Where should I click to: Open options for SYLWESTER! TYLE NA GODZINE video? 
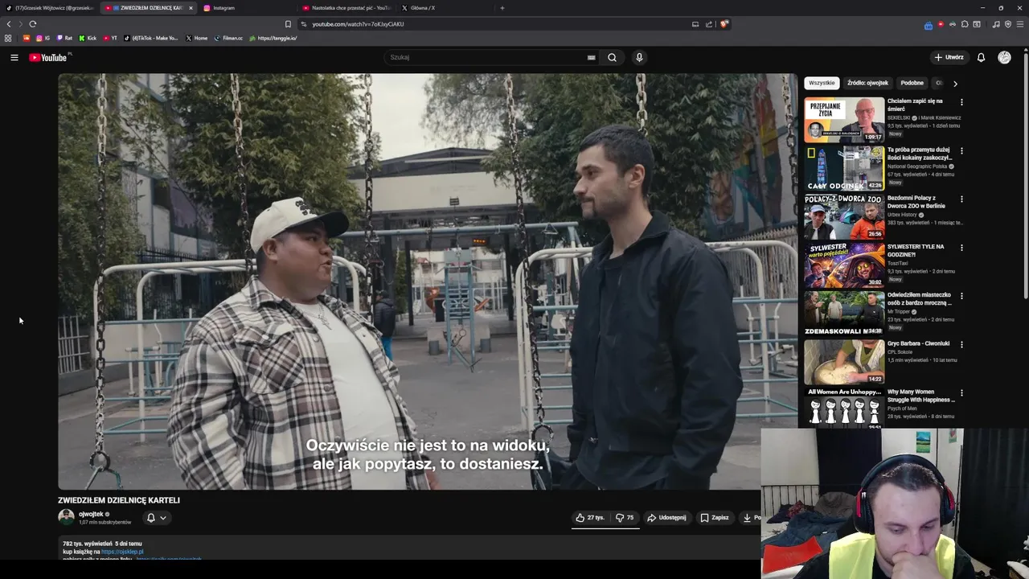point(961,248)
